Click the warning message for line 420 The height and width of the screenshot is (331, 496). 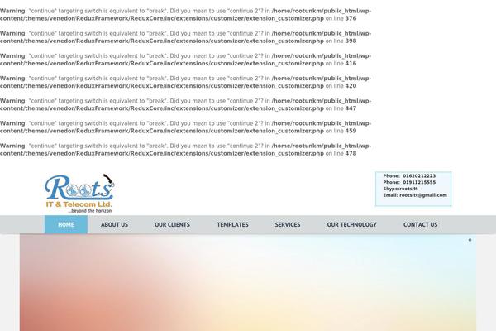click(185, 82)
